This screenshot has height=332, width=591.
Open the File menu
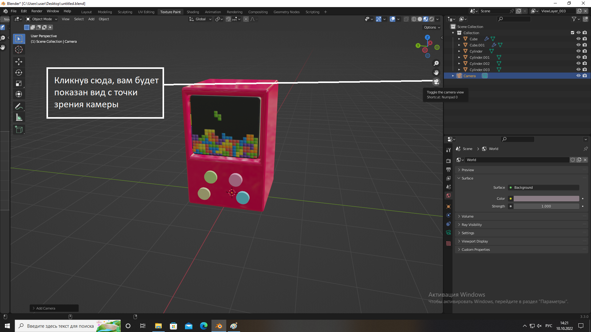click(14, 11)
